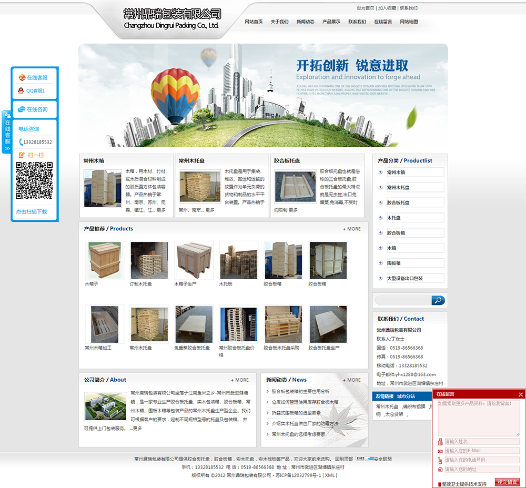Screen dimensions: 526x488
Task: Click the 在线咨询 chat bubble icon
Action: [22, 109]
